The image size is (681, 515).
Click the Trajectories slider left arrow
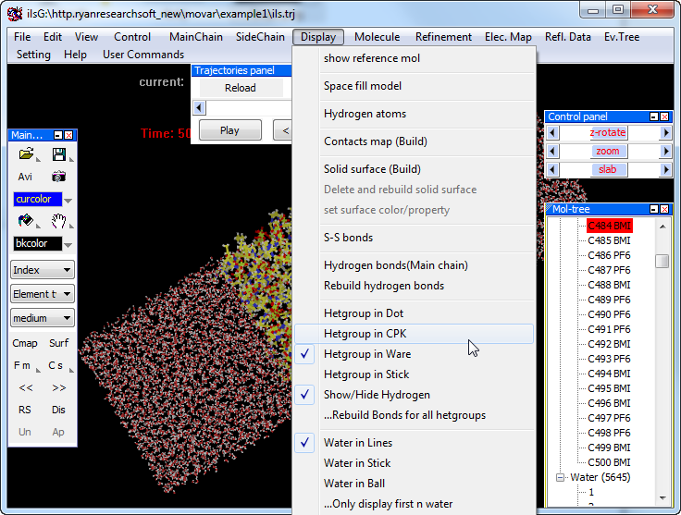[x=199, y=107]
